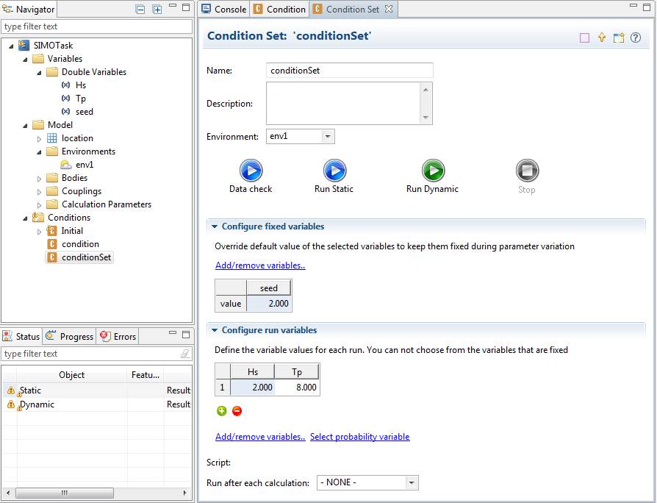Click Select probability variable link
Viewport: 657px width, 503px height.
click(359, 437)
